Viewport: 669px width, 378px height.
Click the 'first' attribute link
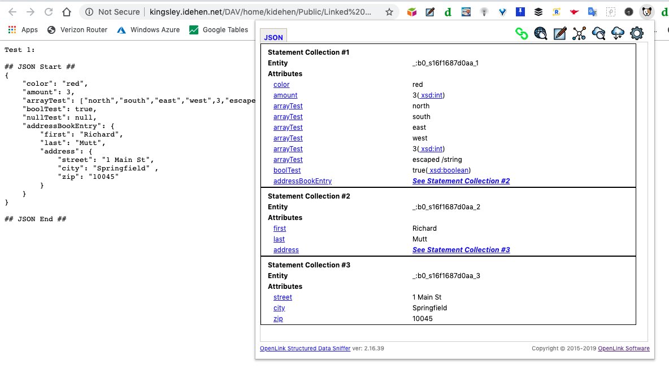[280, 228]
